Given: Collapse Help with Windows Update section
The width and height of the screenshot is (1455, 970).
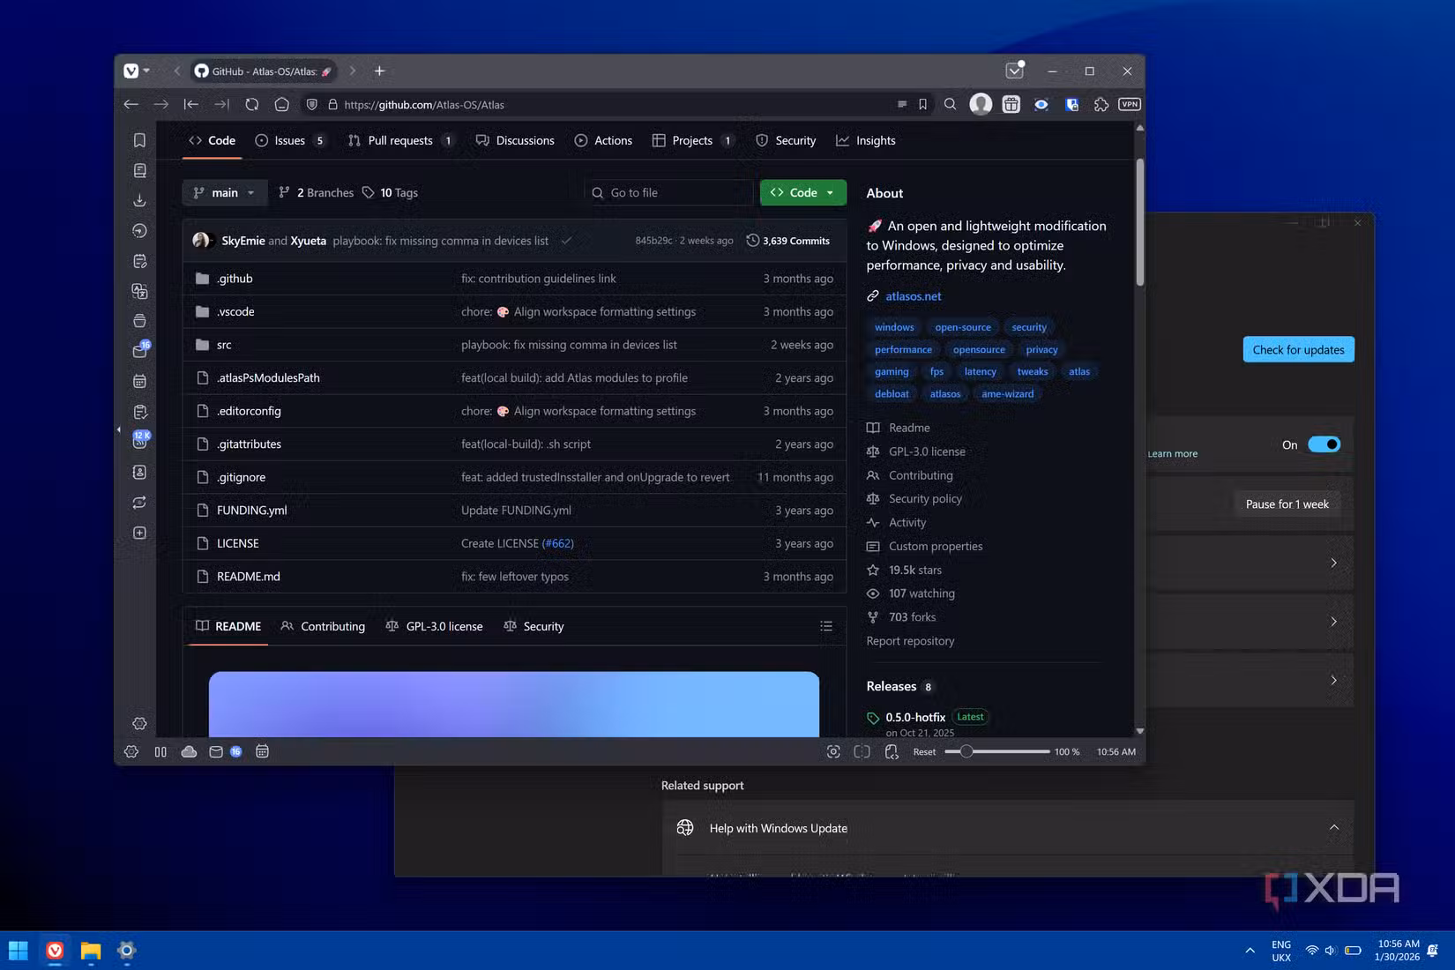Looking at the screenshot, I should pyautogui.click(x=1333, y=827).
